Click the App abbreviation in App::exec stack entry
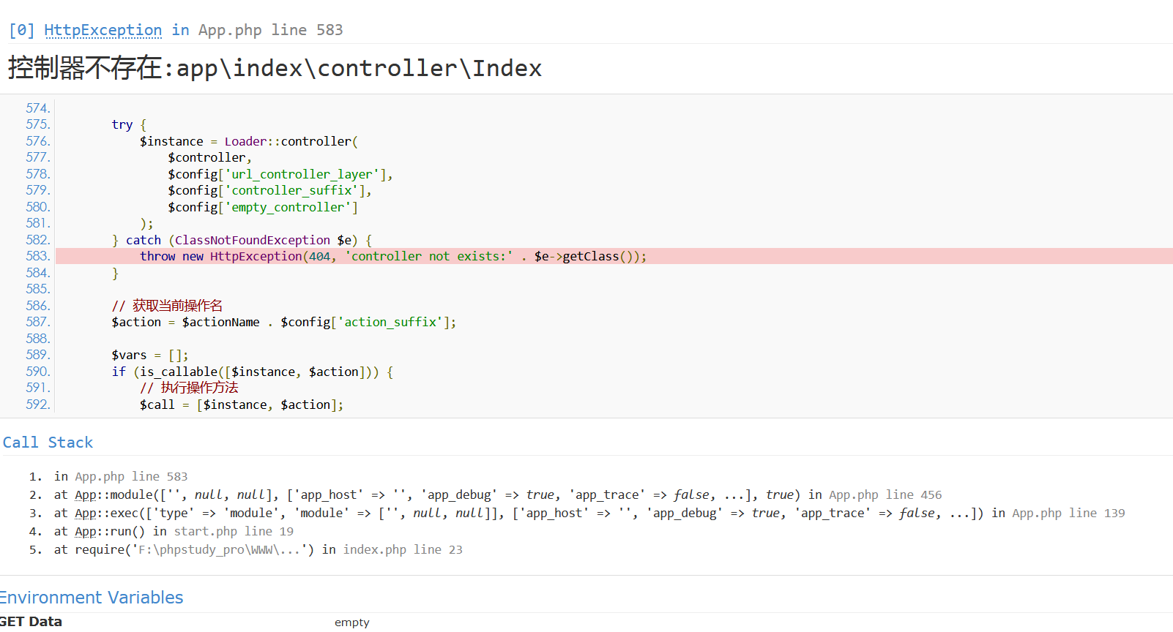 85,513
